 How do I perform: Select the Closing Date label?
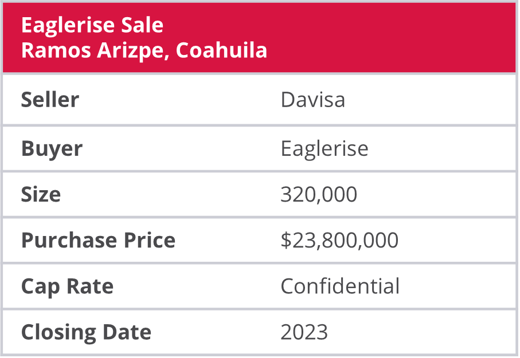pos(86,332)
